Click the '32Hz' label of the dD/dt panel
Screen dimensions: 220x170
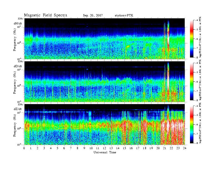(x=21, y=61)
